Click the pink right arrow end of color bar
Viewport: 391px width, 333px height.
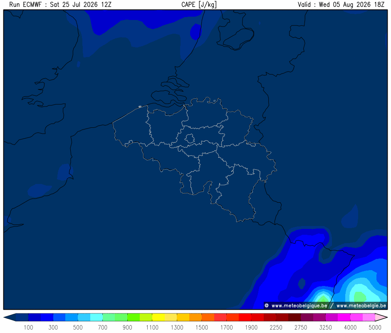click(x=381, y=317)
